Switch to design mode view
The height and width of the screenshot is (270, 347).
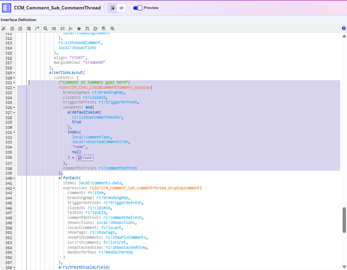tap(113, 8)
